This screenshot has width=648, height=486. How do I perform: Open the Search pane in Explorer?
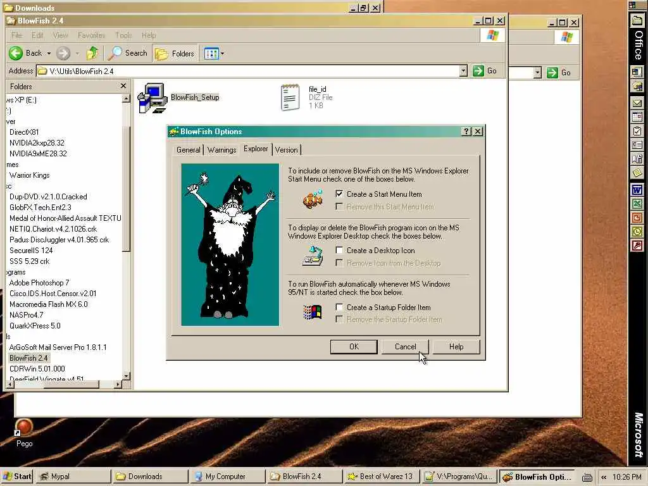(128, 53)
